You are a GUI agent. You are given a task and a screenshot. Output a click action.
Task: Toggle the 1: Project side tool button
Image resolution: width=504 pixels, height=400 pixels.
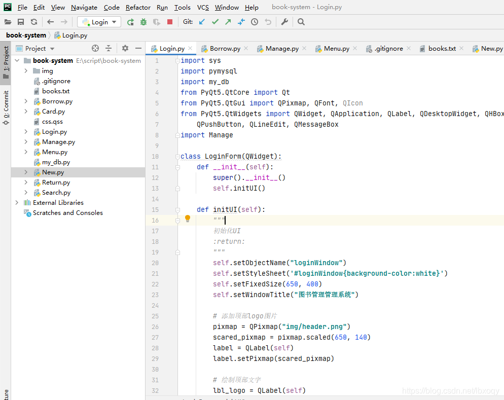6,63
